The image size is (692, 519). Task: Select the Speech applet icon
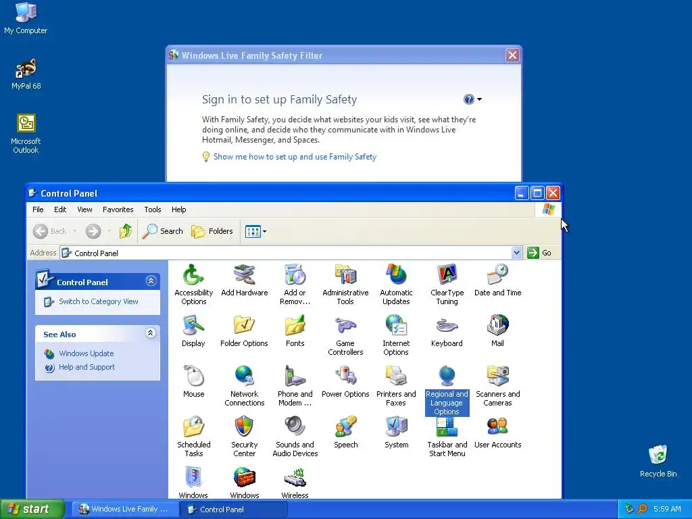click(x=345, y=432)
